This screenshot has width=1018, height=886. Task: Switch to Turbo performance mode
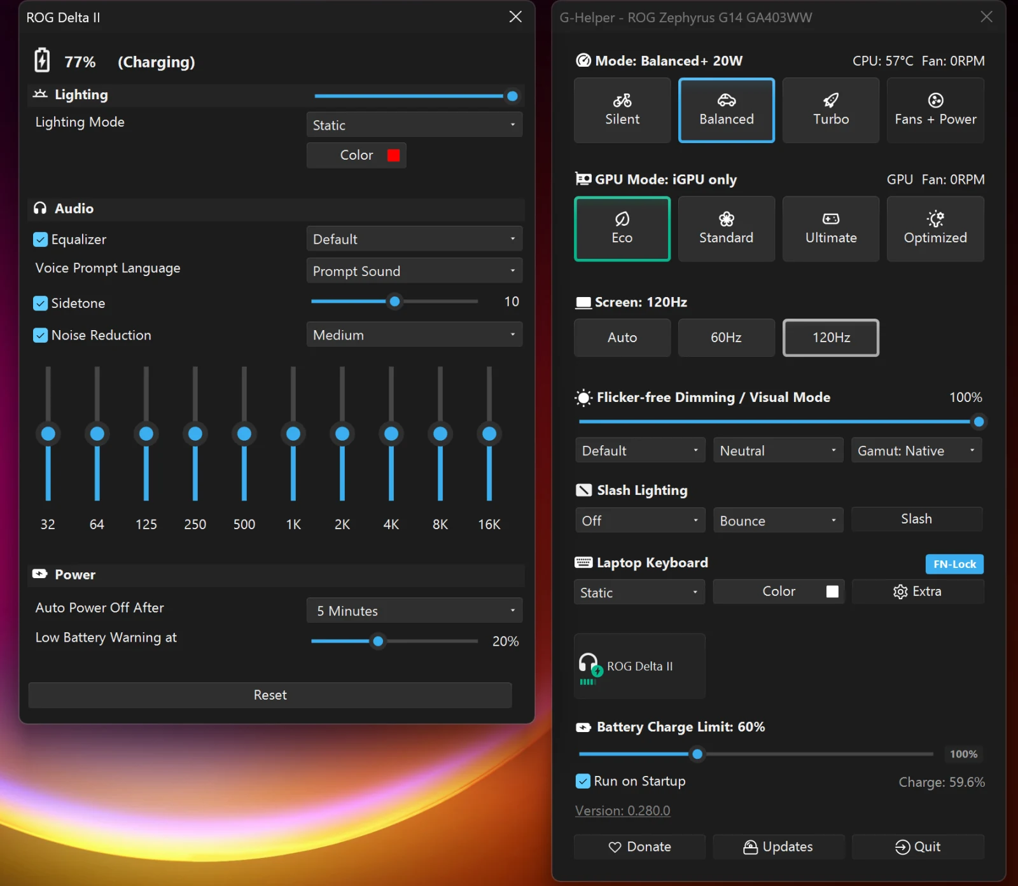pos(831,110)
